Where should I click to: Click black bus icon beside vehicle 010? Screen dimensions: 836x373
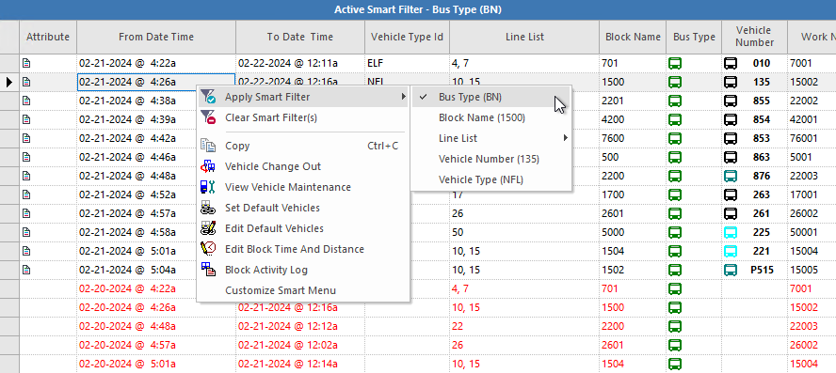[x=731, y=63]
